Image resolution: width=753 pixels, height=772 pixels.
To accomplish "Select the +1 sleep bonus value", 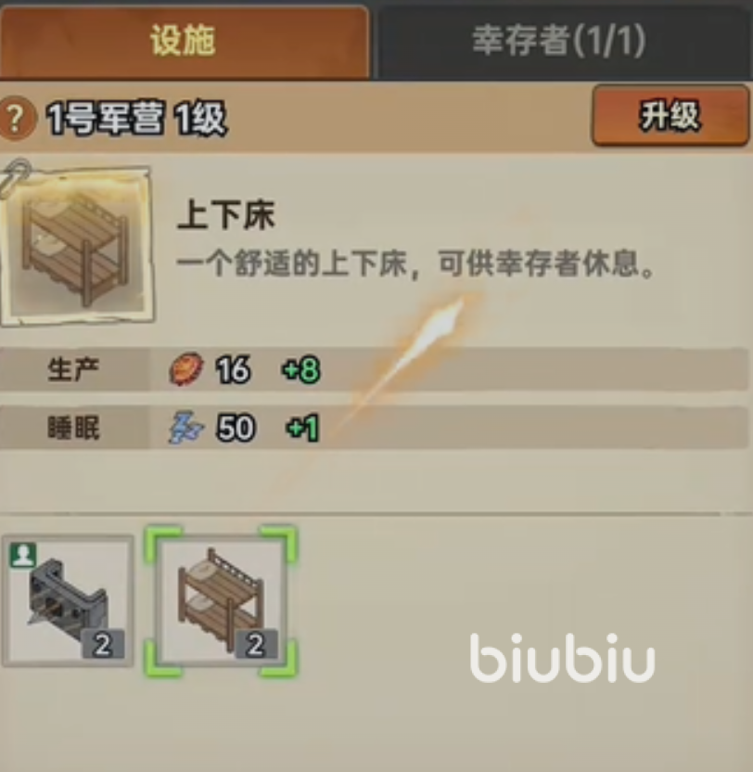I will [x=302, y=428].
